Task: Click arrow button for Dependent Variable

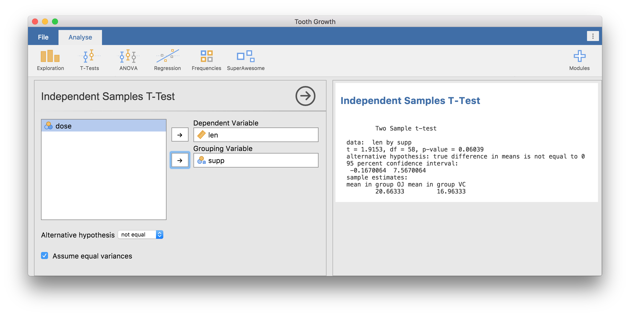Action: pos(180,135)
